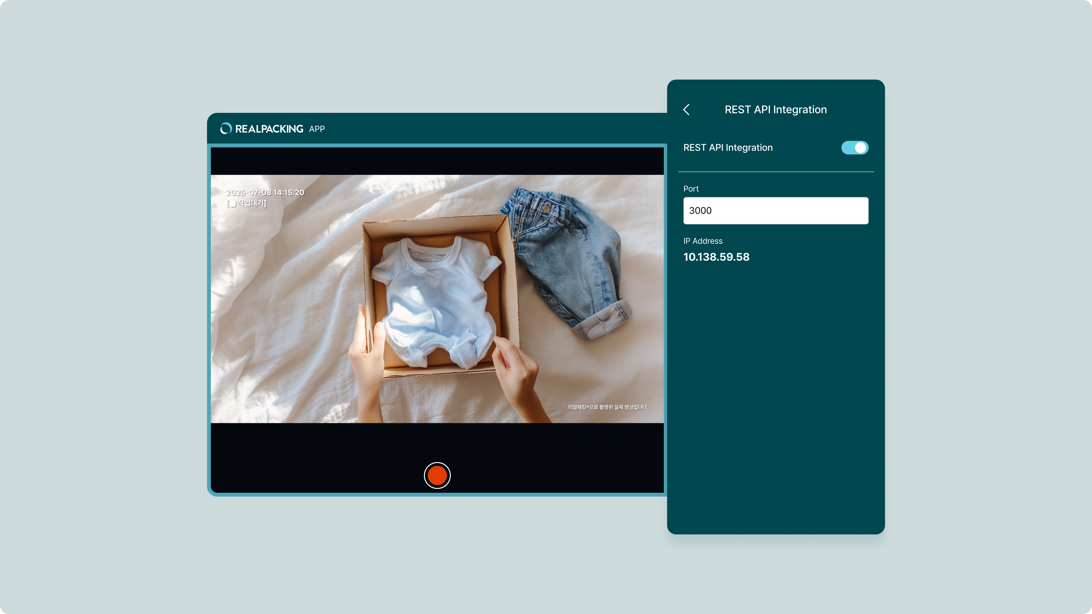Viewport: 1092px width, 614px height.
Task: Click the APP label in header
Action: pos(317,129)
